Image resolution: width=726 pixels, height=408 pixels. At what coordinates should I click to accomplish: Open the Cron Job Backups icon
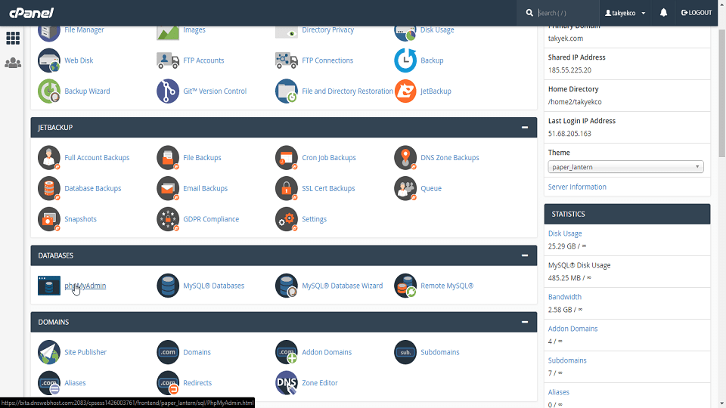click(286, 157)
